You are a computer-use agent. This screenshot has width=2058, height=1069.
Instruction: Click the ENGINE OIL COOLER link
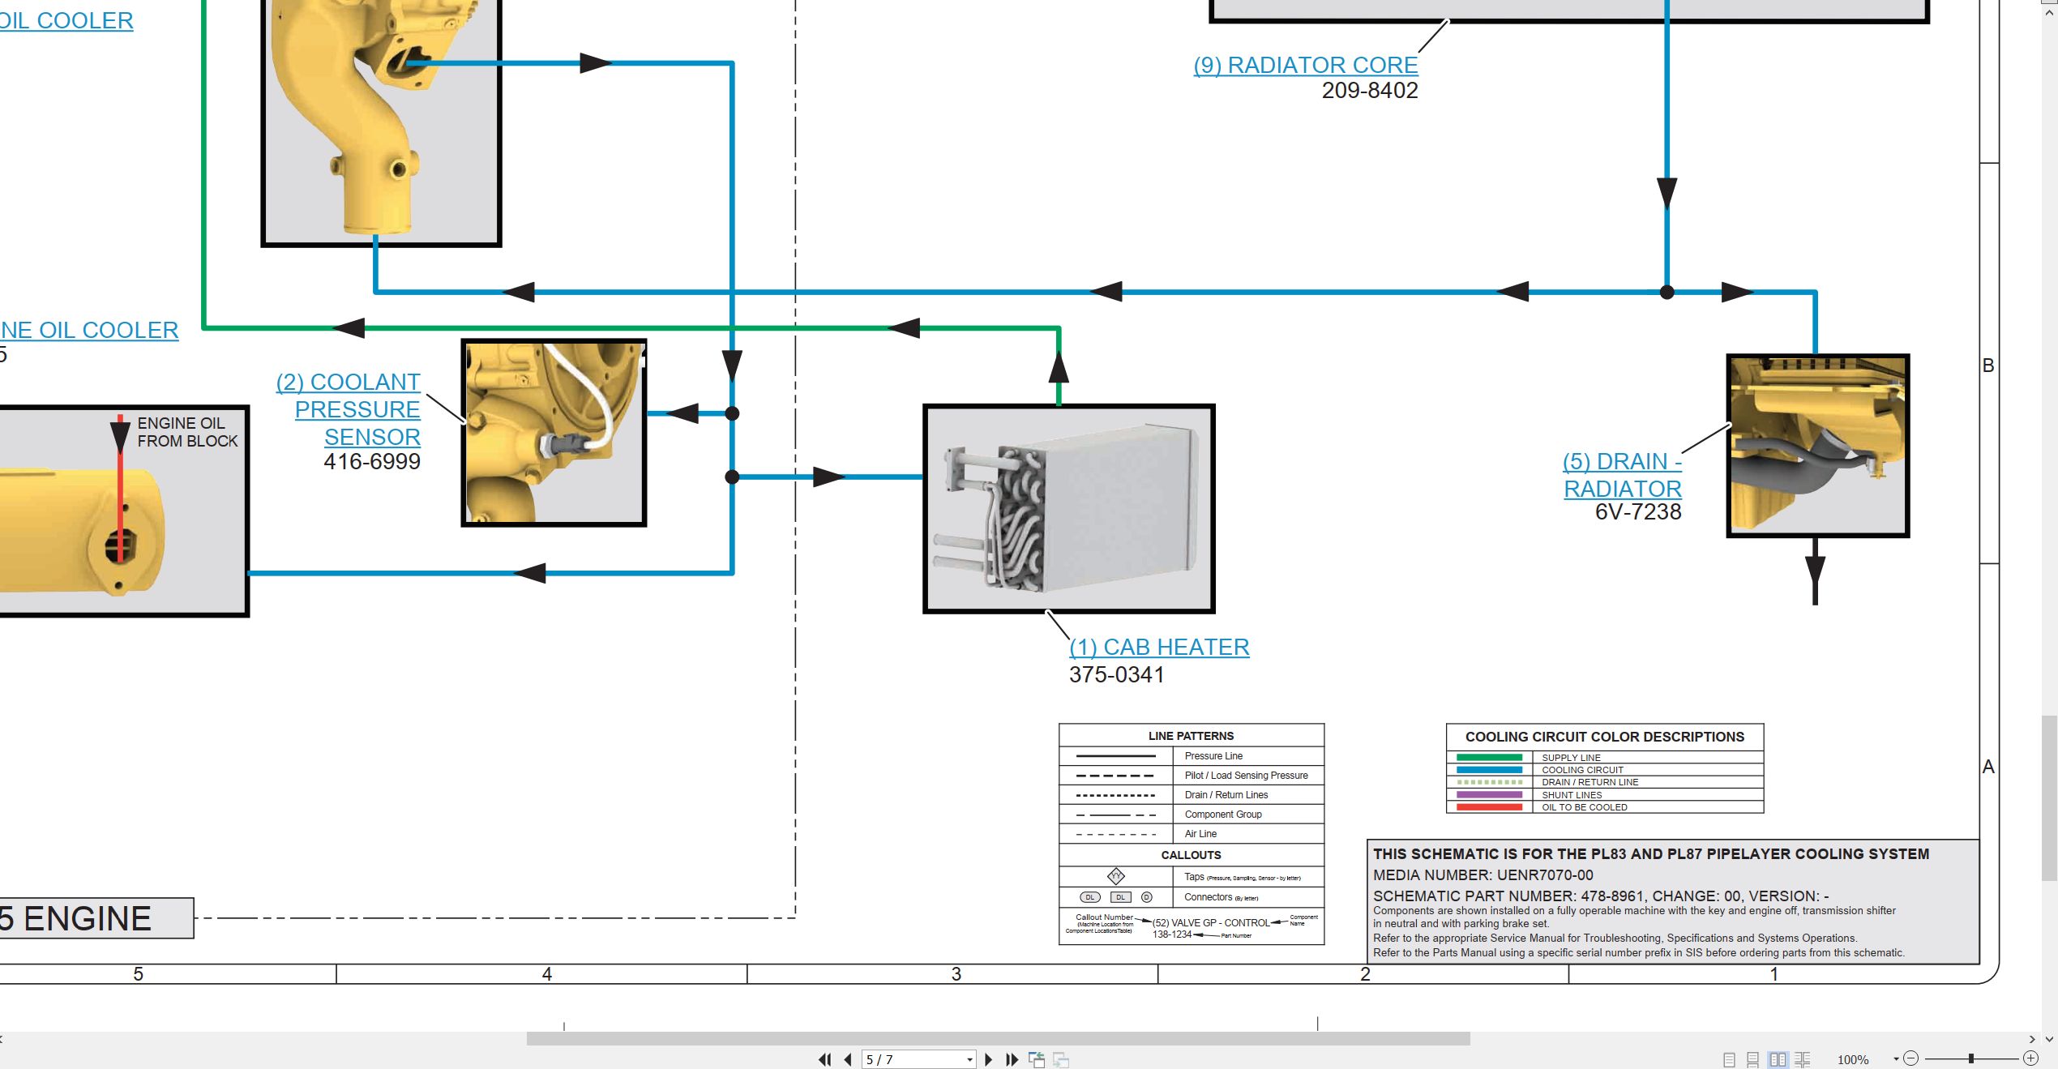point(89,331)
